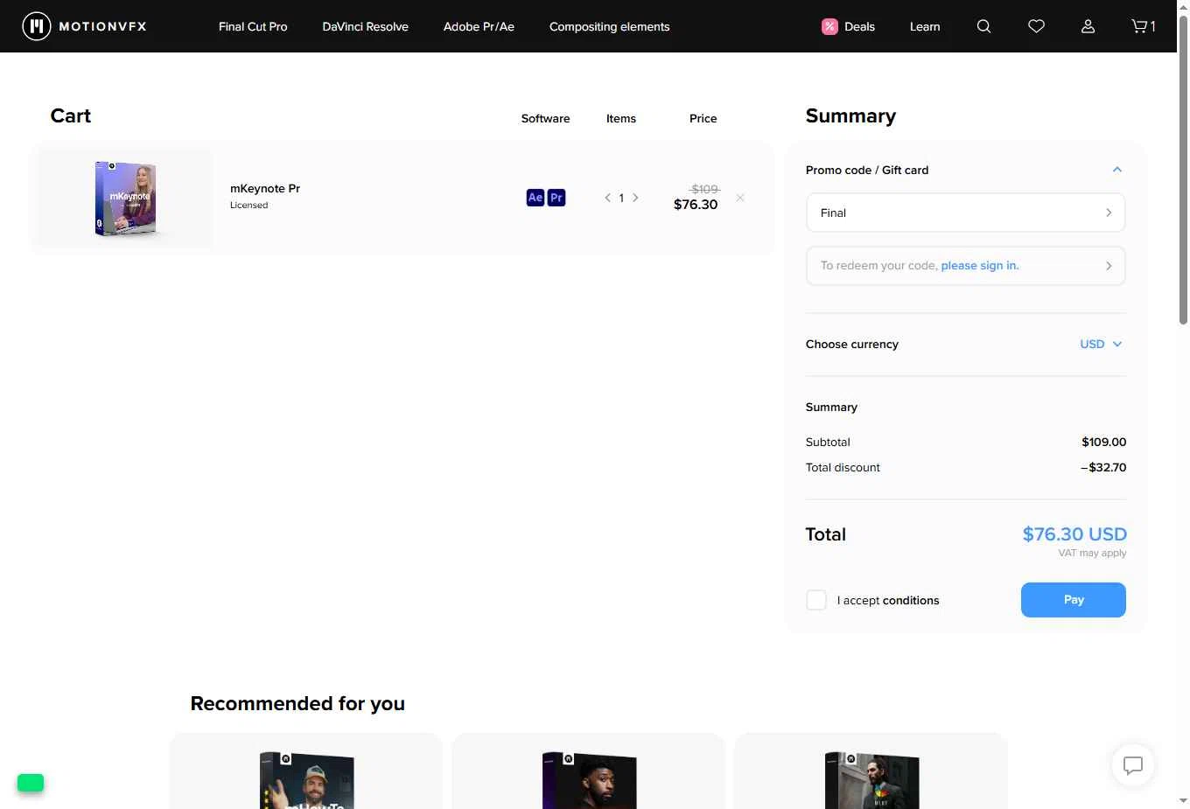Open Compositing elements menu
The height and width of the screenshot is (809, 1190).
(x=609, y=26)
